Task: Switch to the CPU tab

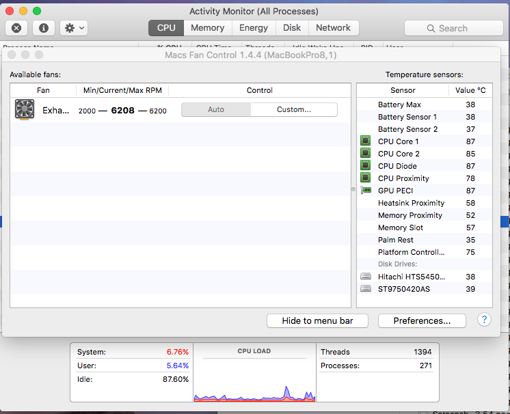Action: (166, 28)
